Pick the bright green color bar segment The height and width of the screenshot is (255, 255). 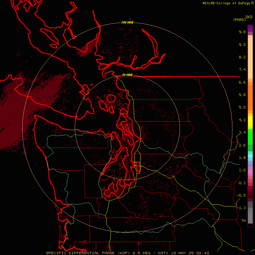click(250, 137)
